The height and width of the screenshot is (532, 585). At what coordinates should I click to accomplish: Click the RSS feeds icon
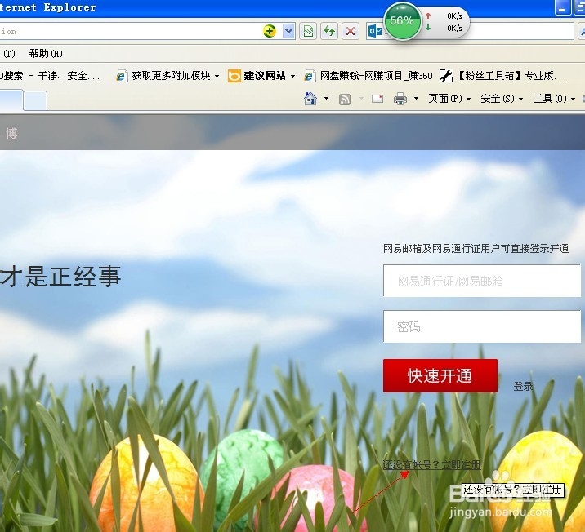[344, 99]
